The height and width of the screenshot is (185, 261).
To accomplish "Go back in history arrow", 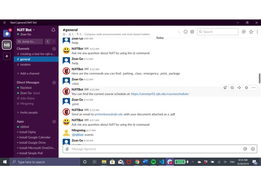I will (x=48, y=42).
